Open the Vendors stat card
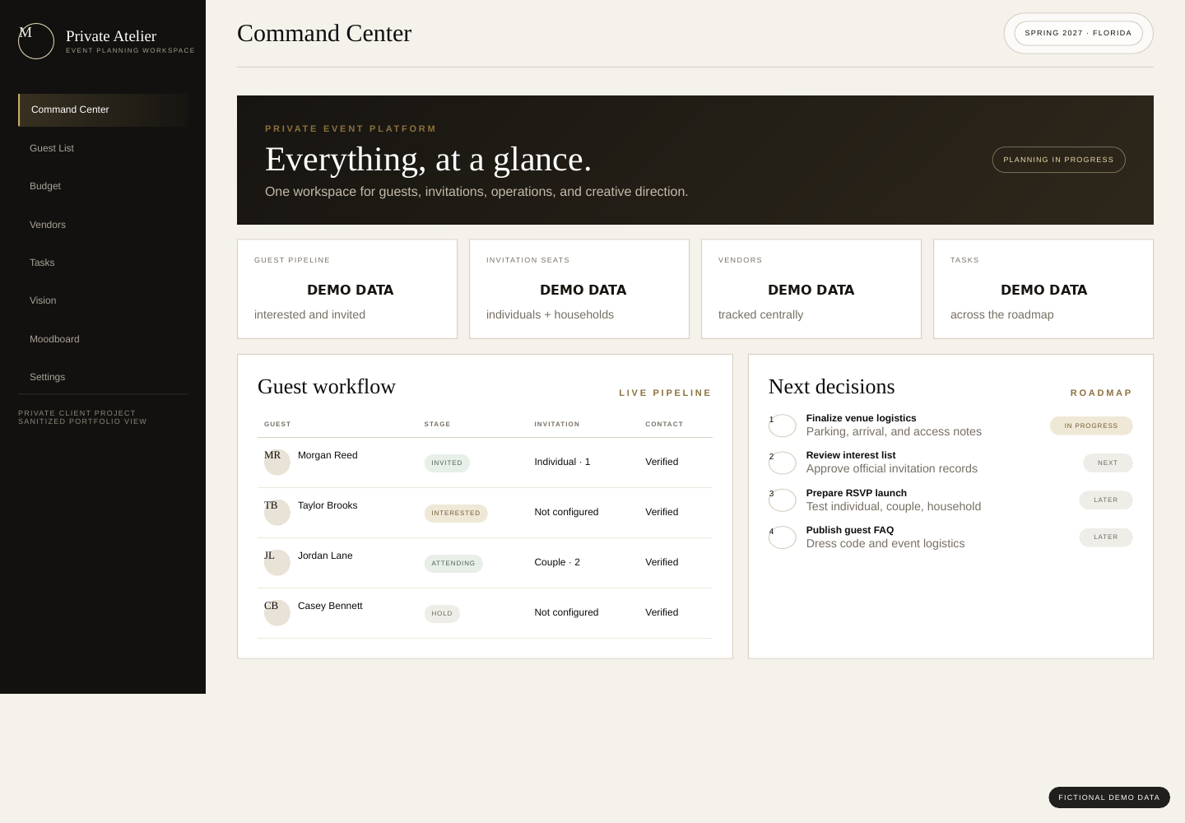The width and height of the screenshot is (1185, 823). click(811, 289)
